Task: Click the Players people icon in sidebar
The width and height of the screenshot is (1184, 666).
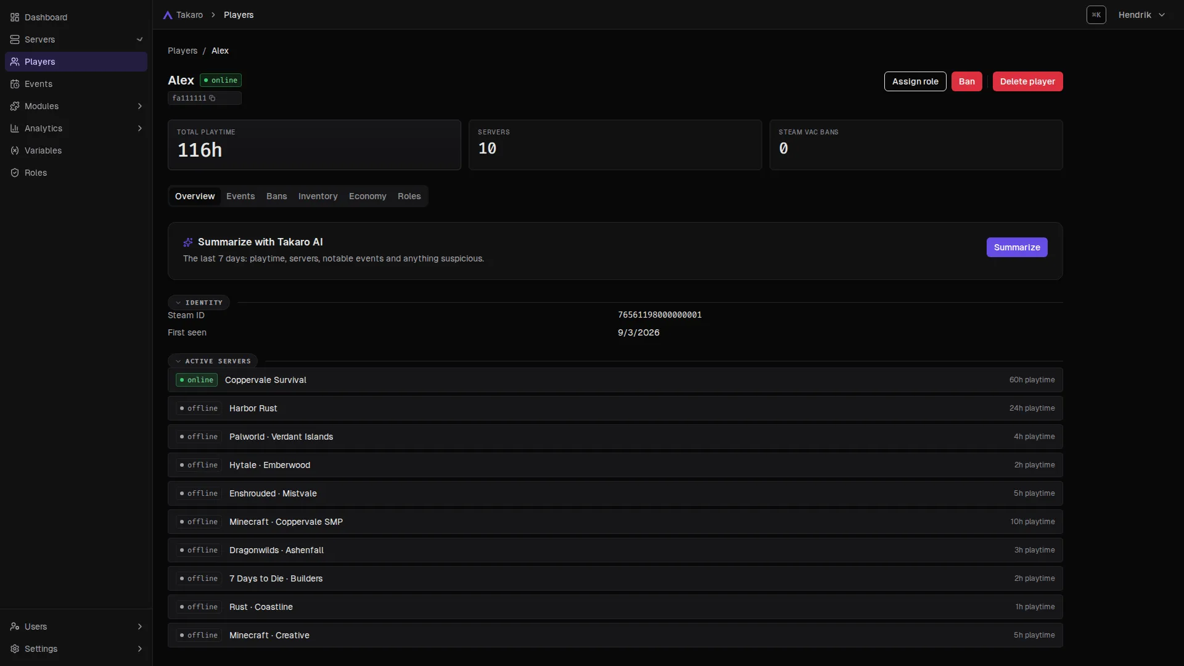Action: point(15,62)
